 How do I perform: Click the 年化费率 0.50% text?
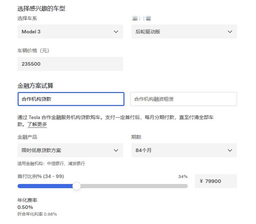(27, 204)
